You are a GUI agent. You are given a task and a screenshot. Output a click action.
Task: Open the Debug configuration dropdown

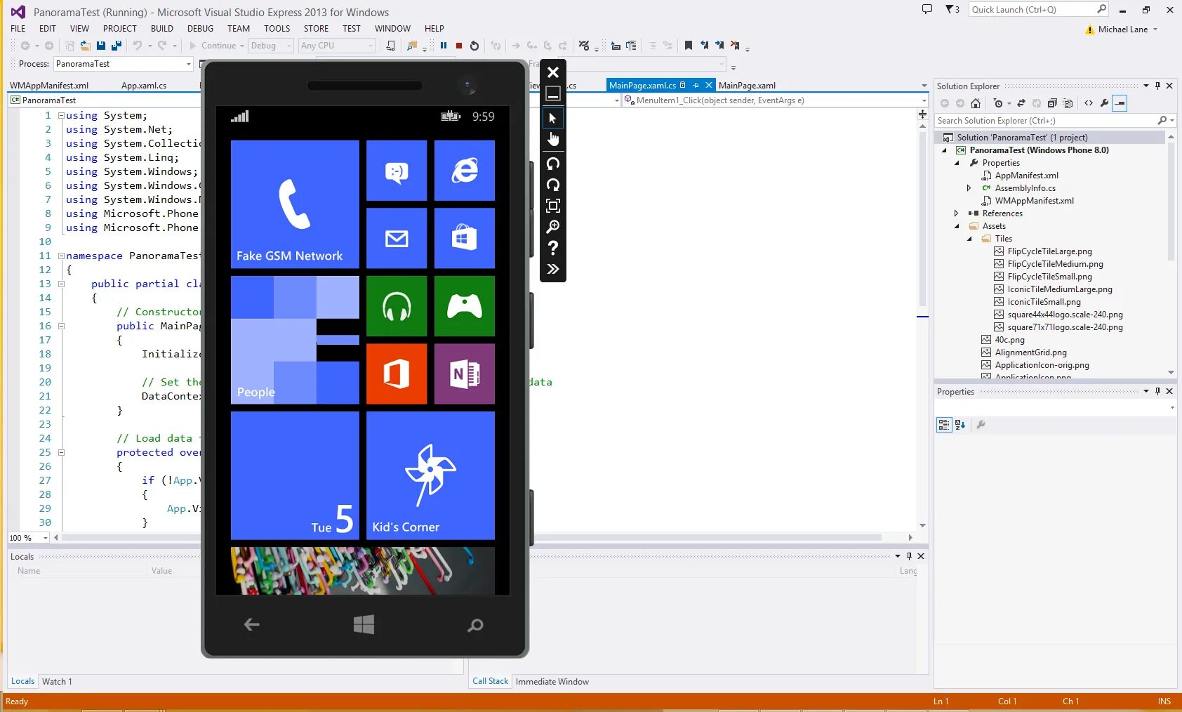pyautogui.click(x=271, y=46)
